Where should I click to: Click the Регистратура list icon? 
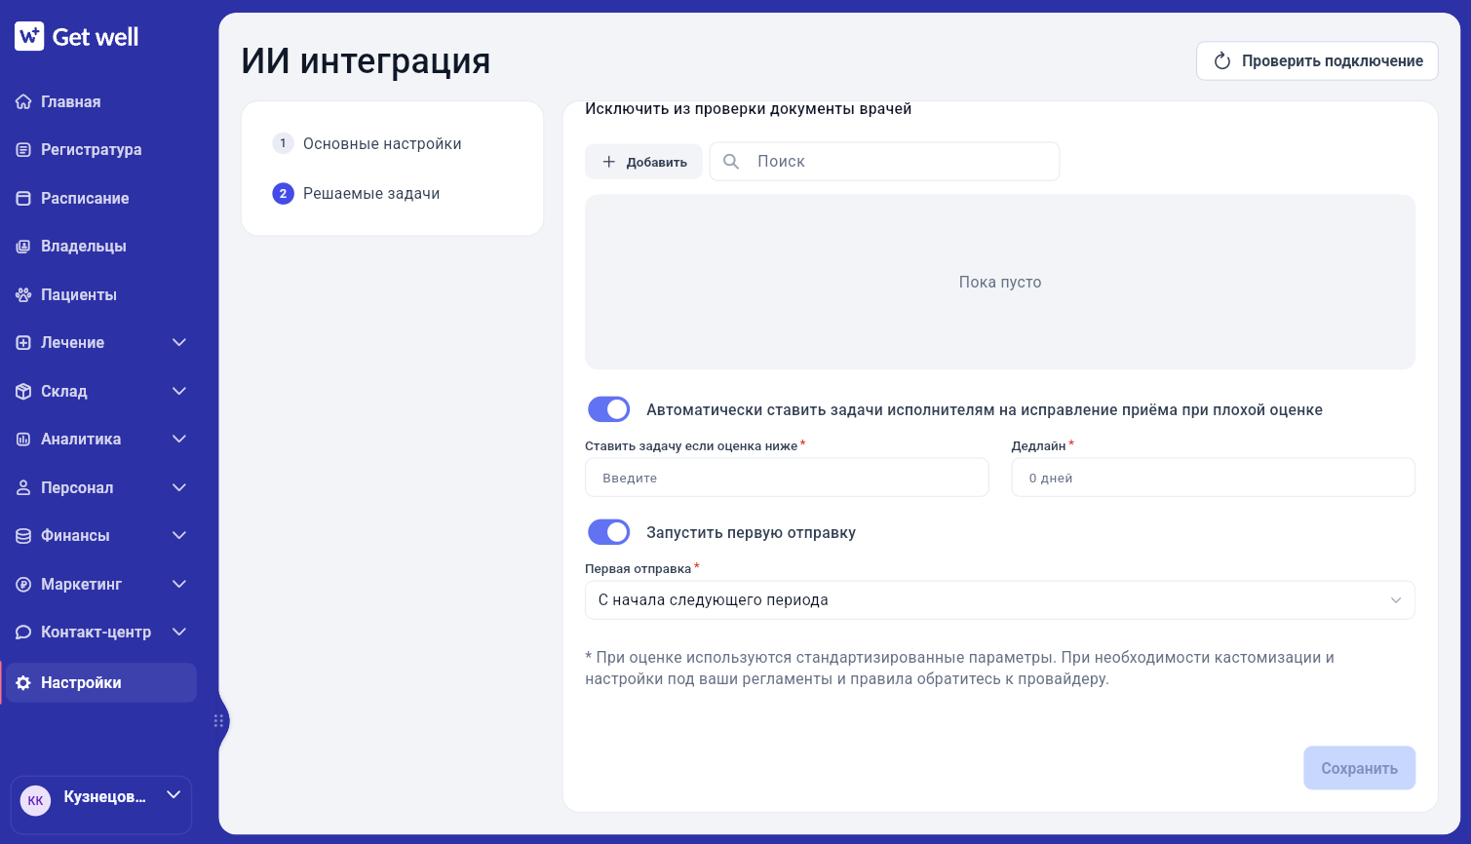[x=23, y=150]
